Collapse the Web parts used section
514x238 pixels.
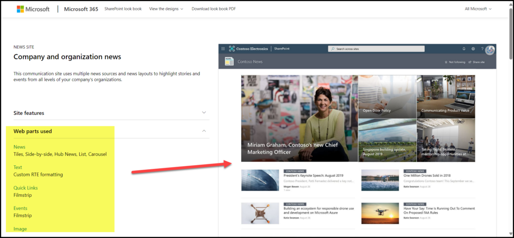[x=111, y=131]
